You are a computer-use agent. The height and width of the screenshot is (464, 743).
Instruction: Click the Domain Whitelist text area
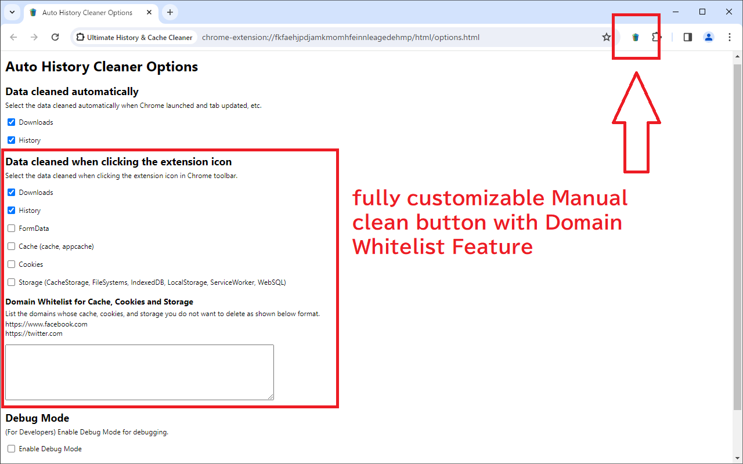tap(139, 372)
